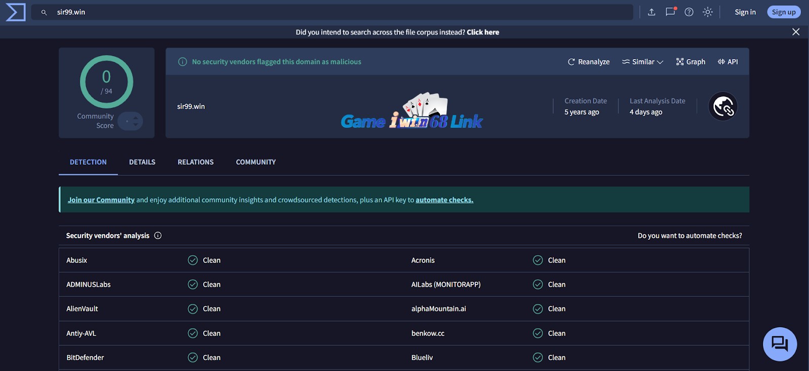
Task: Click the 'Community Score' label
Action: coord(96,121)
